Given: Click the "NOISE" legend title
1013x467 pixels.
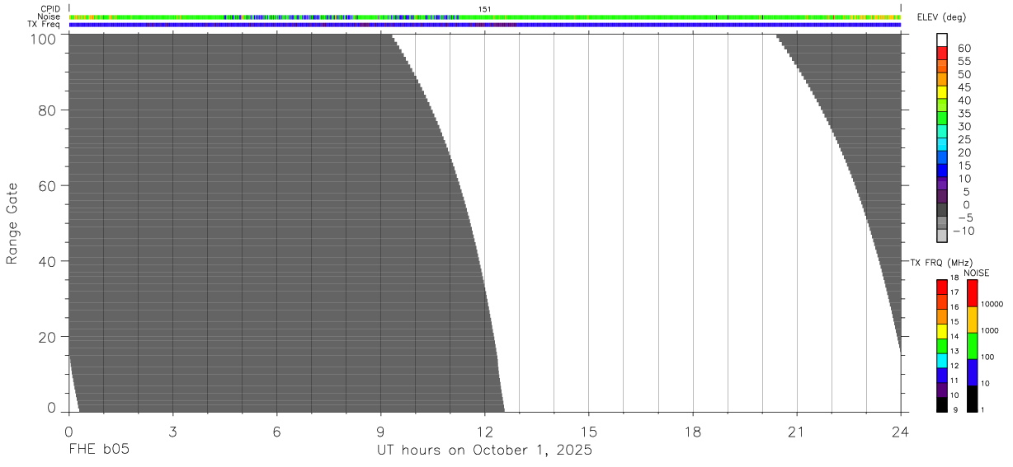Looking at the screenshot, I should click(978, 273).
